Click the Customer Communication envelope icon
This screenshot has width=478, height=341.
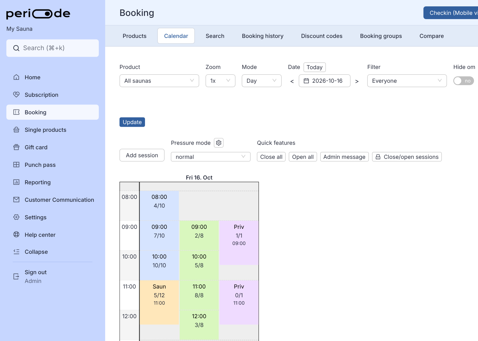pos(16,200)
